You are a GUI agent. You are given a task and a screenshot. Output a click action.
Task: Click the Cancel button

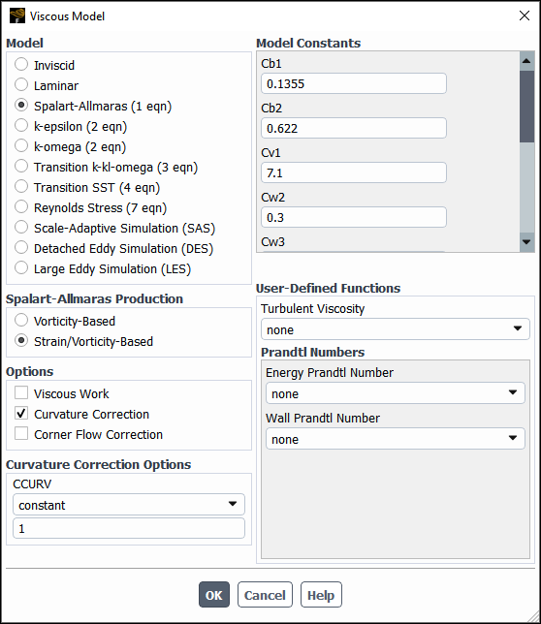click(x=265, y=595)
